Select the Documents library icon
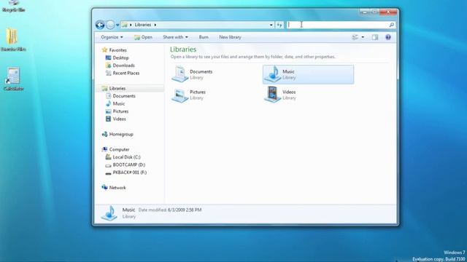The width and height of the screenshot is (467, 262). [x=180, y=74]
